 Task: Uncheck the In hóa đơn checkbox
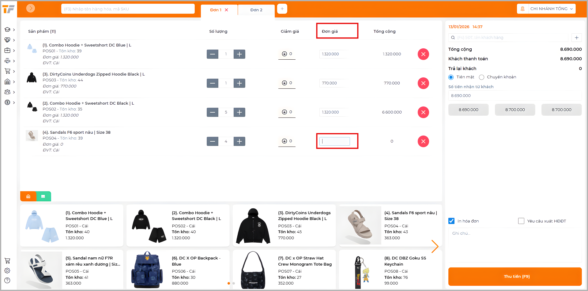tap(451, 221)
